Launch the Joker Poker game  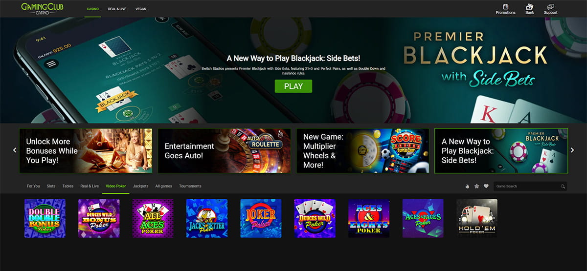[261, 218]
